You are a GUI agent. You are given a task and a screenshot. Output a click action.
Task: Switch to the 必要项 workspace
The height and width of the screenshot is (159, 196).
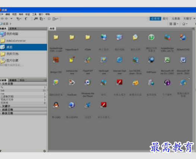tap(155, 19)
